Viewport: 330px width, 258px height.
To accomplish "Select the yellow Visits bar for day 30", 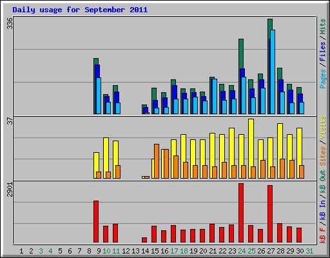I will 299,146.
